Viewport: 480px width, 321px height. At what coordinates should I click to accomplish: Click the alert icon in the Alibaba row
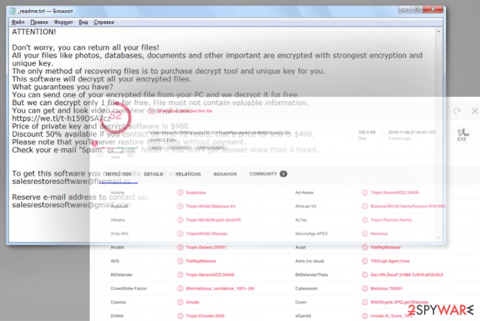tap(180, 220)
